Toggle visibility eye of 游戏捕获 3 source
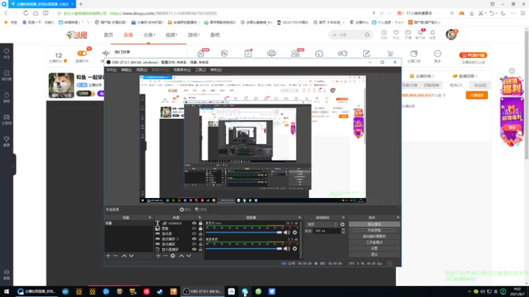The width and height of the screenshot is (529, 297). point(194,239)
